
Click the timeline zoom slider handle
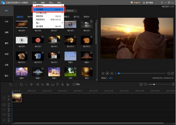pyautogui.click(x=154, y=84)
